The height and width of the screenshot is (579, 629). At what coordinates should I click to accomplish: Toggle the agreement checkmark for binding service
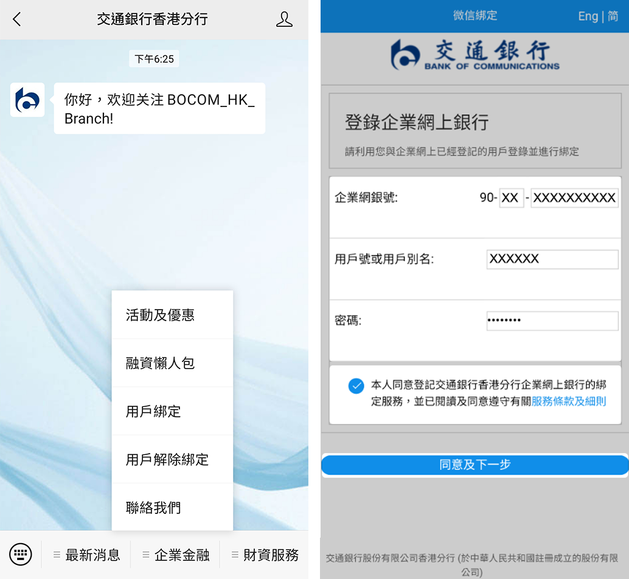click(356, 386)
